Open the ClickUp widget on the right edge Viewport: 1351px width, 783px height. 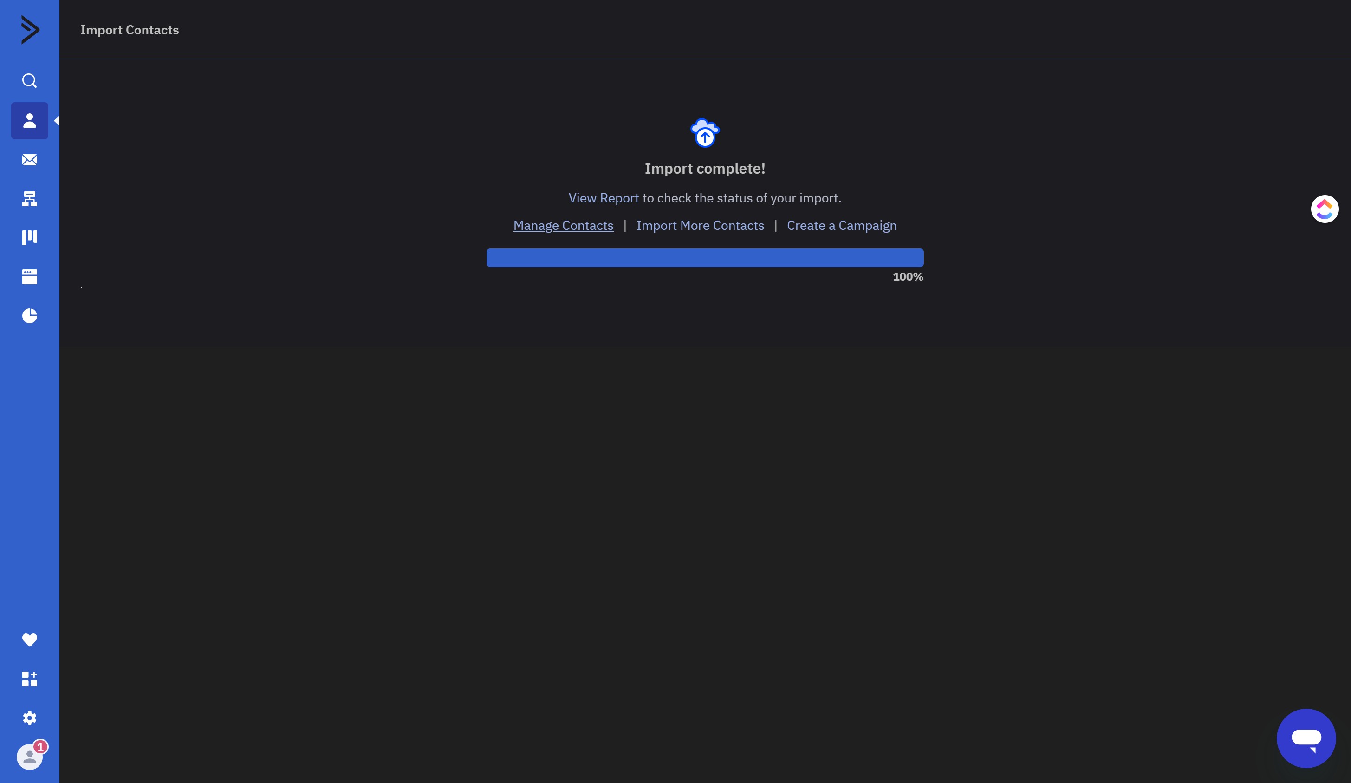pos(1324,209)
